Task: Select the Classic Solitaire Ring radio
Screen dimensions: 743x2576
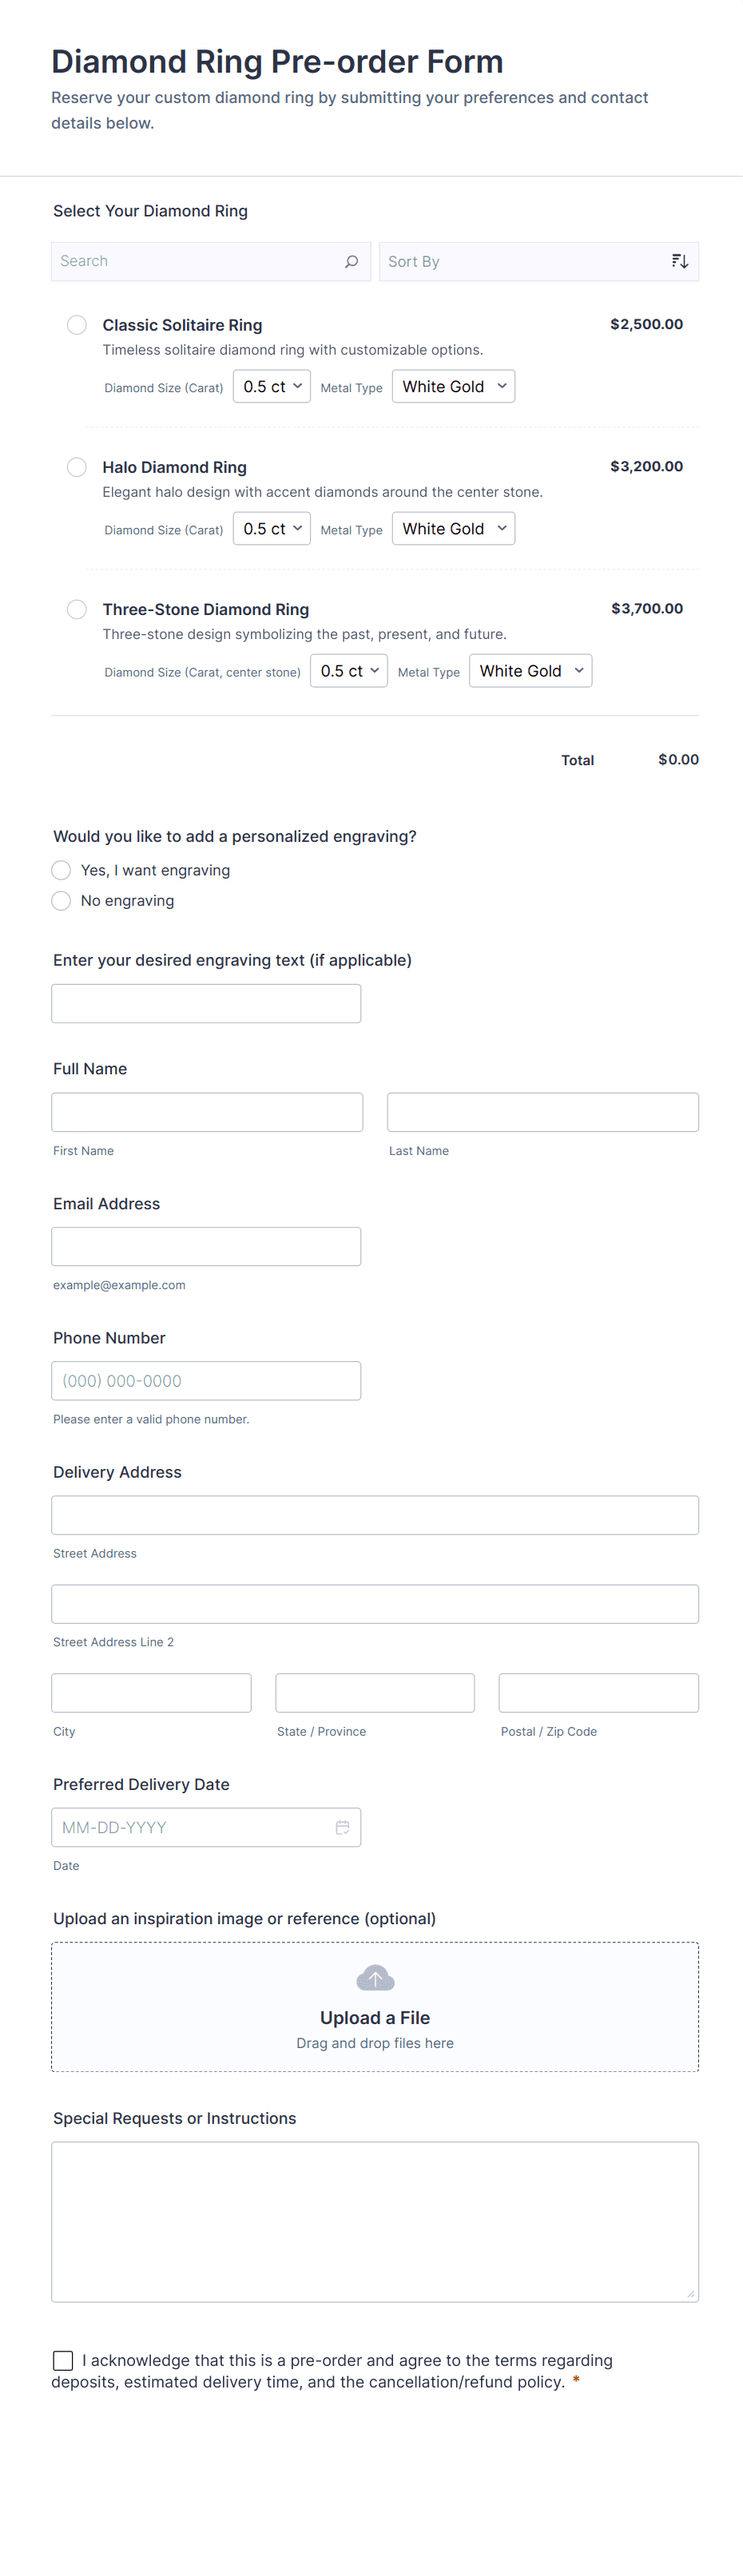Action: pos(77,325)
